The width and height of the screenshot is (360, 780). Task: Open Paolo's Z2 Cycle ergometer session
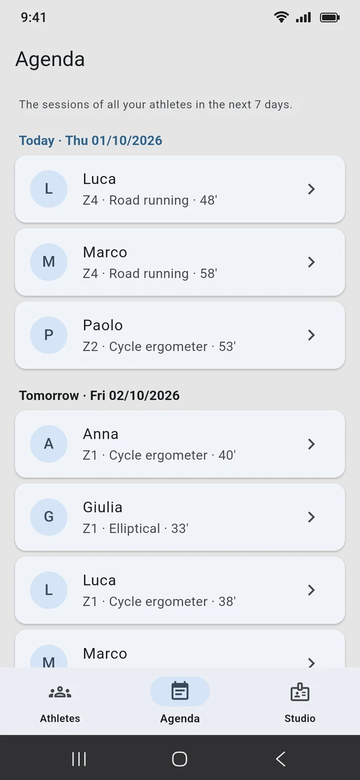pyautogui.click(x=180, y=335)
